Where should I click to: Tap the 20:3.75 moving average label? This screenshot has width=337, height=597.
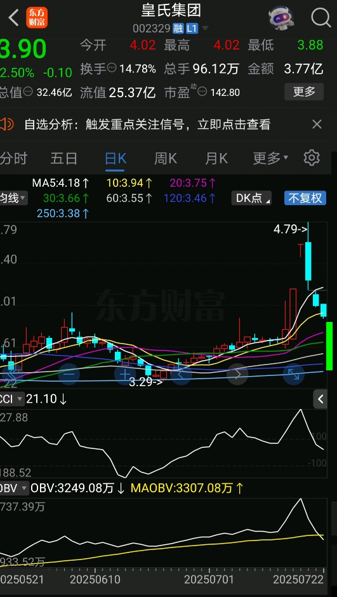coord(193,183)
